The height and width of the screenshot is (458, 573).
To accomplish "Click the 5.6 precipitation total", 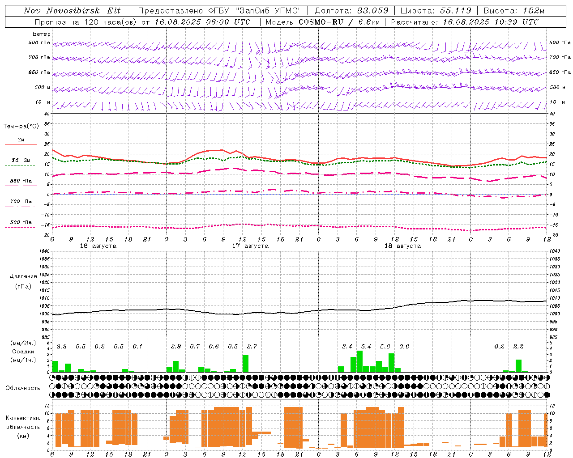I will [385, 346].
